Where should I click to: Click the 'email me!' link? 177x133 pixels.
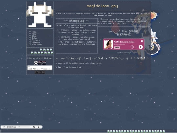77,67
